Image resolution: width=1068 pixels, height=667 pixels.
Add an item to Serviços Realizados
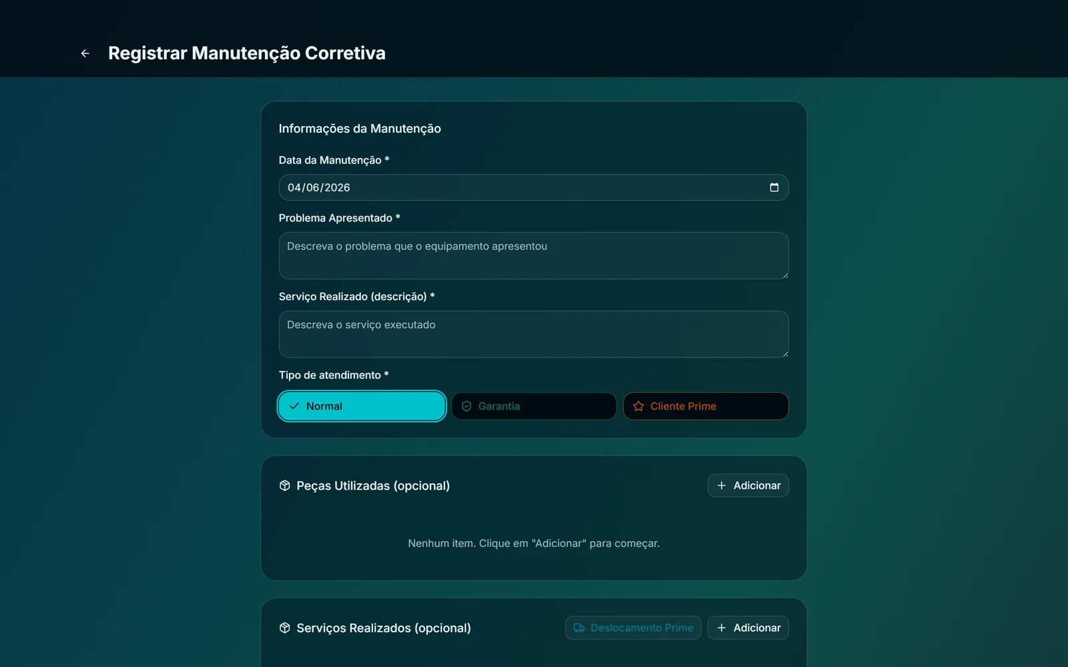click(748, 628)
